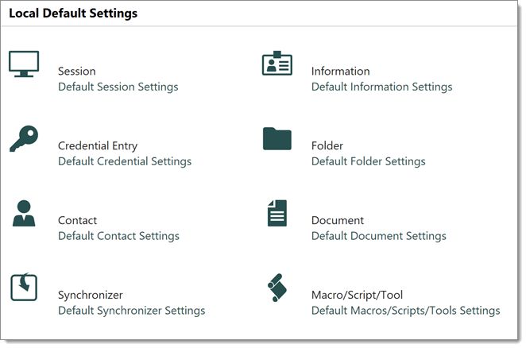
Task: Open Default Synchronizer Settings
Action: pyautogui.click(x=131, y=311)
